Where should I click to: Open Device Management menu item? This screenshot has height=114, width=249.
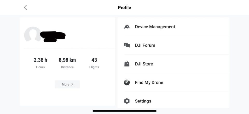click(x=155, y=27)
